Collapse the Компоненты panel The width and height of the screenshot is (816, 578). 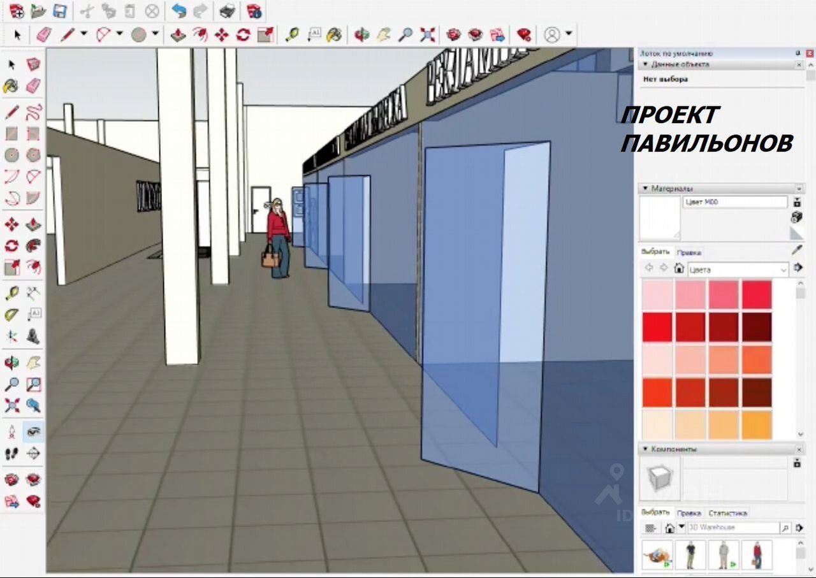tap(645, 449)
